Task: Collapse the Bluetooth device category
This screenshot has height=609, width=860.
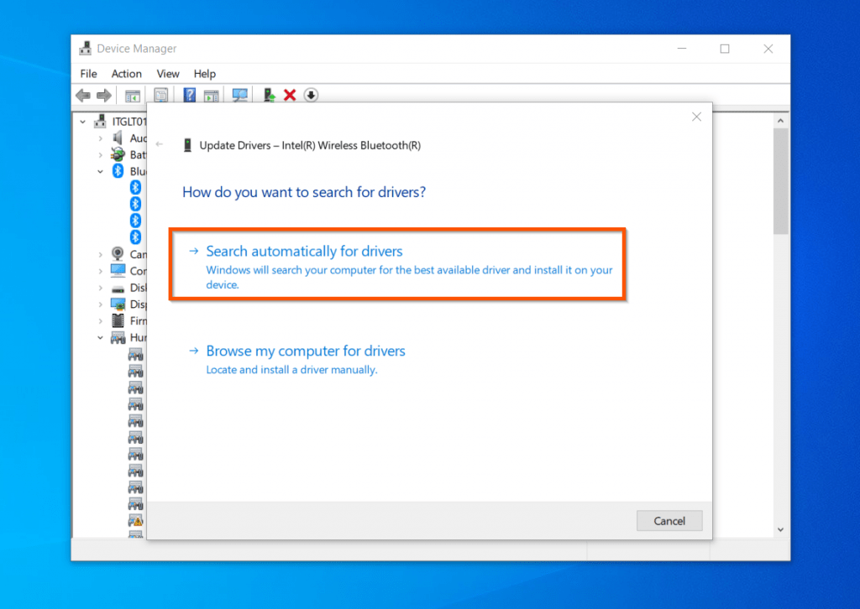Action: pos(100,170)
